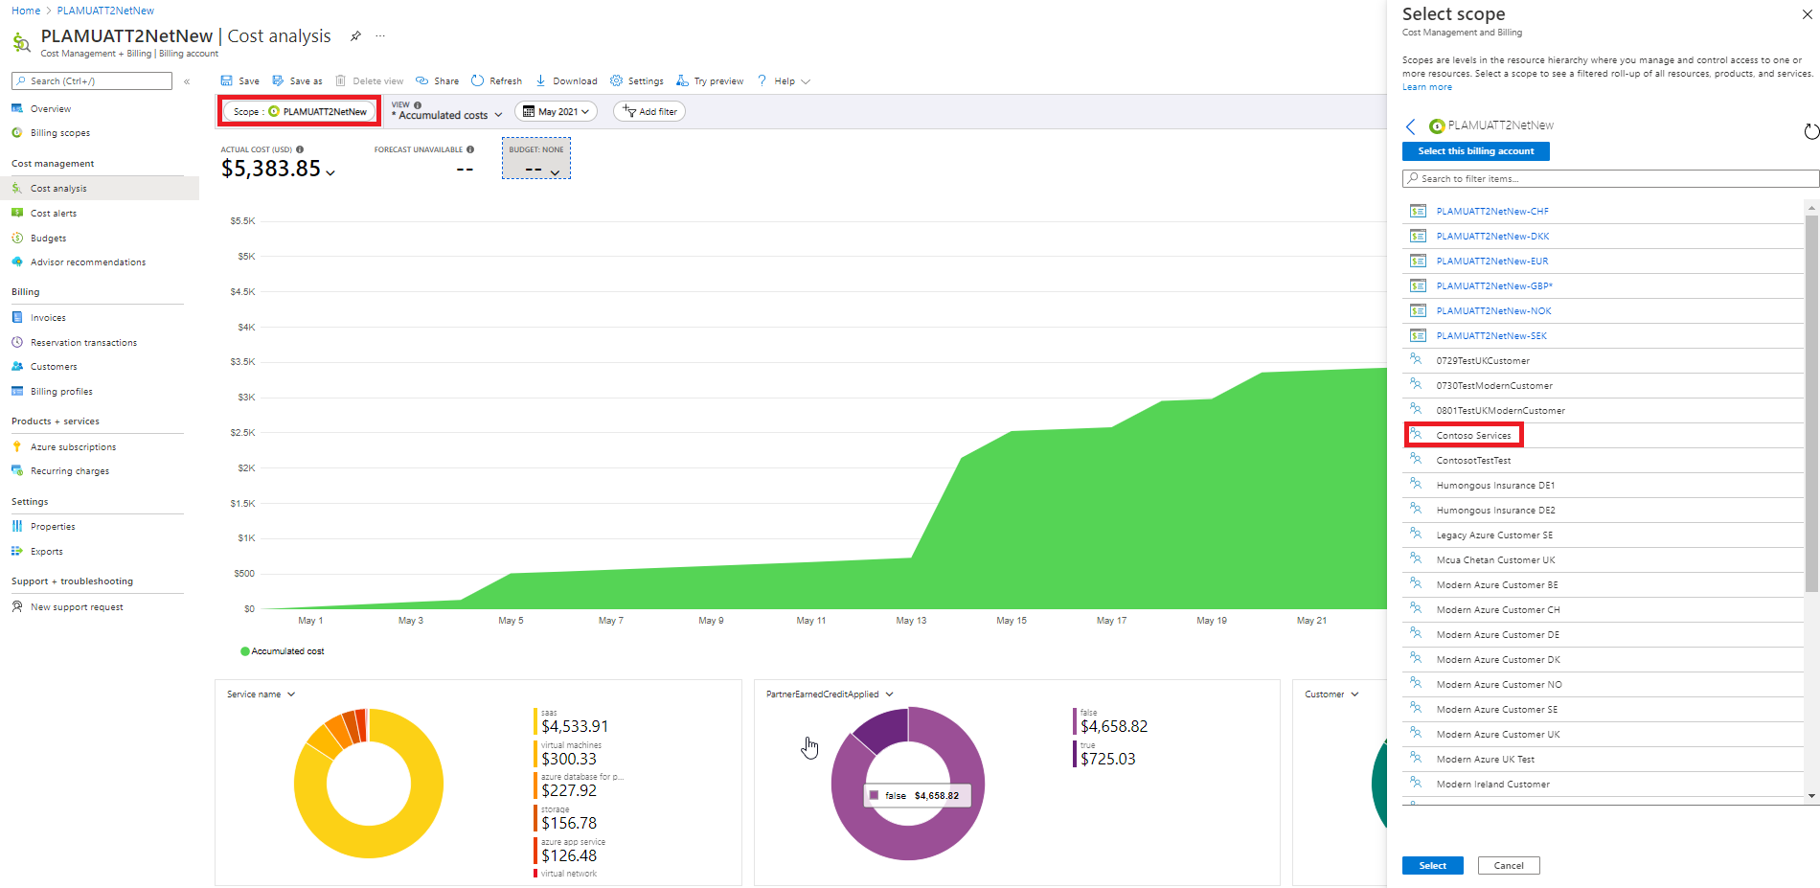Open the May 2021 date range dropdown
Image resolution: width=1820 pixels, height=888 pixels.
point(556,112)
